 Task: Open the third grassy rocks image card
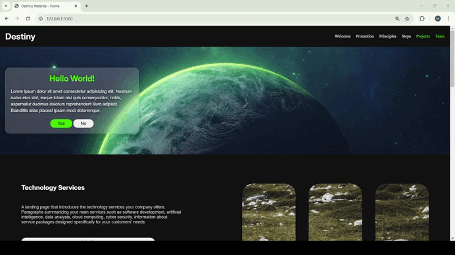click(402, 212)
